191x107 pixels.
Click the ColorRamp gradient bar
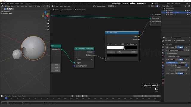point(122,48)
